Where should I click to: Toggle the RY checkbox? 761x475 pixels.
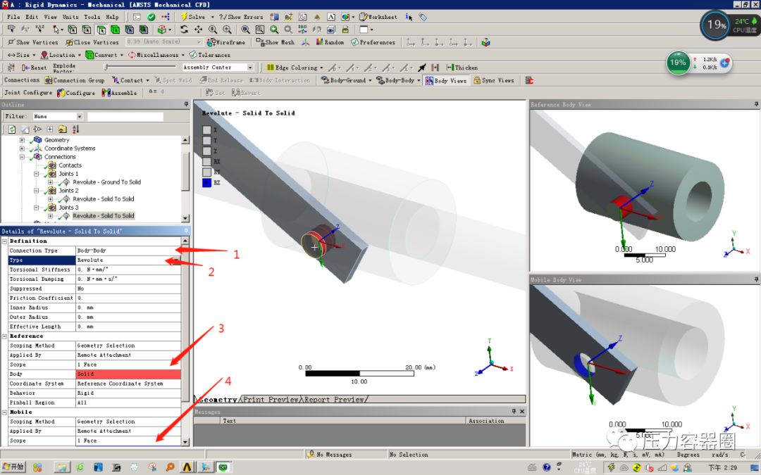(x=207, y=172)
